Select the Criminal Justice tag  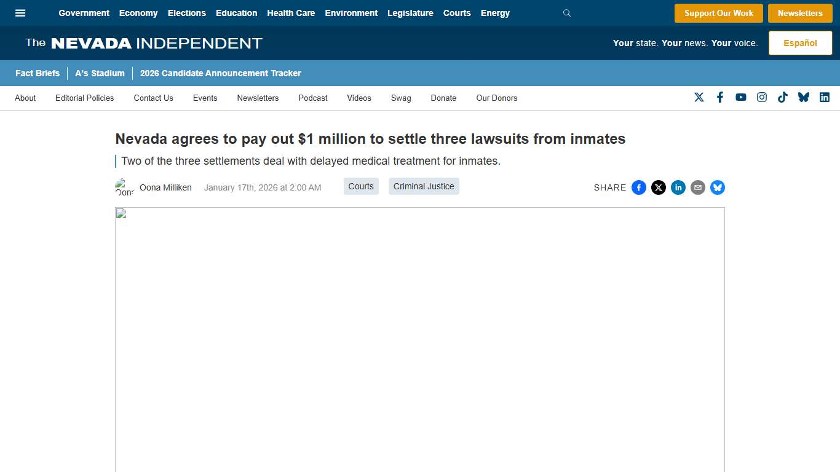(424, 186)
